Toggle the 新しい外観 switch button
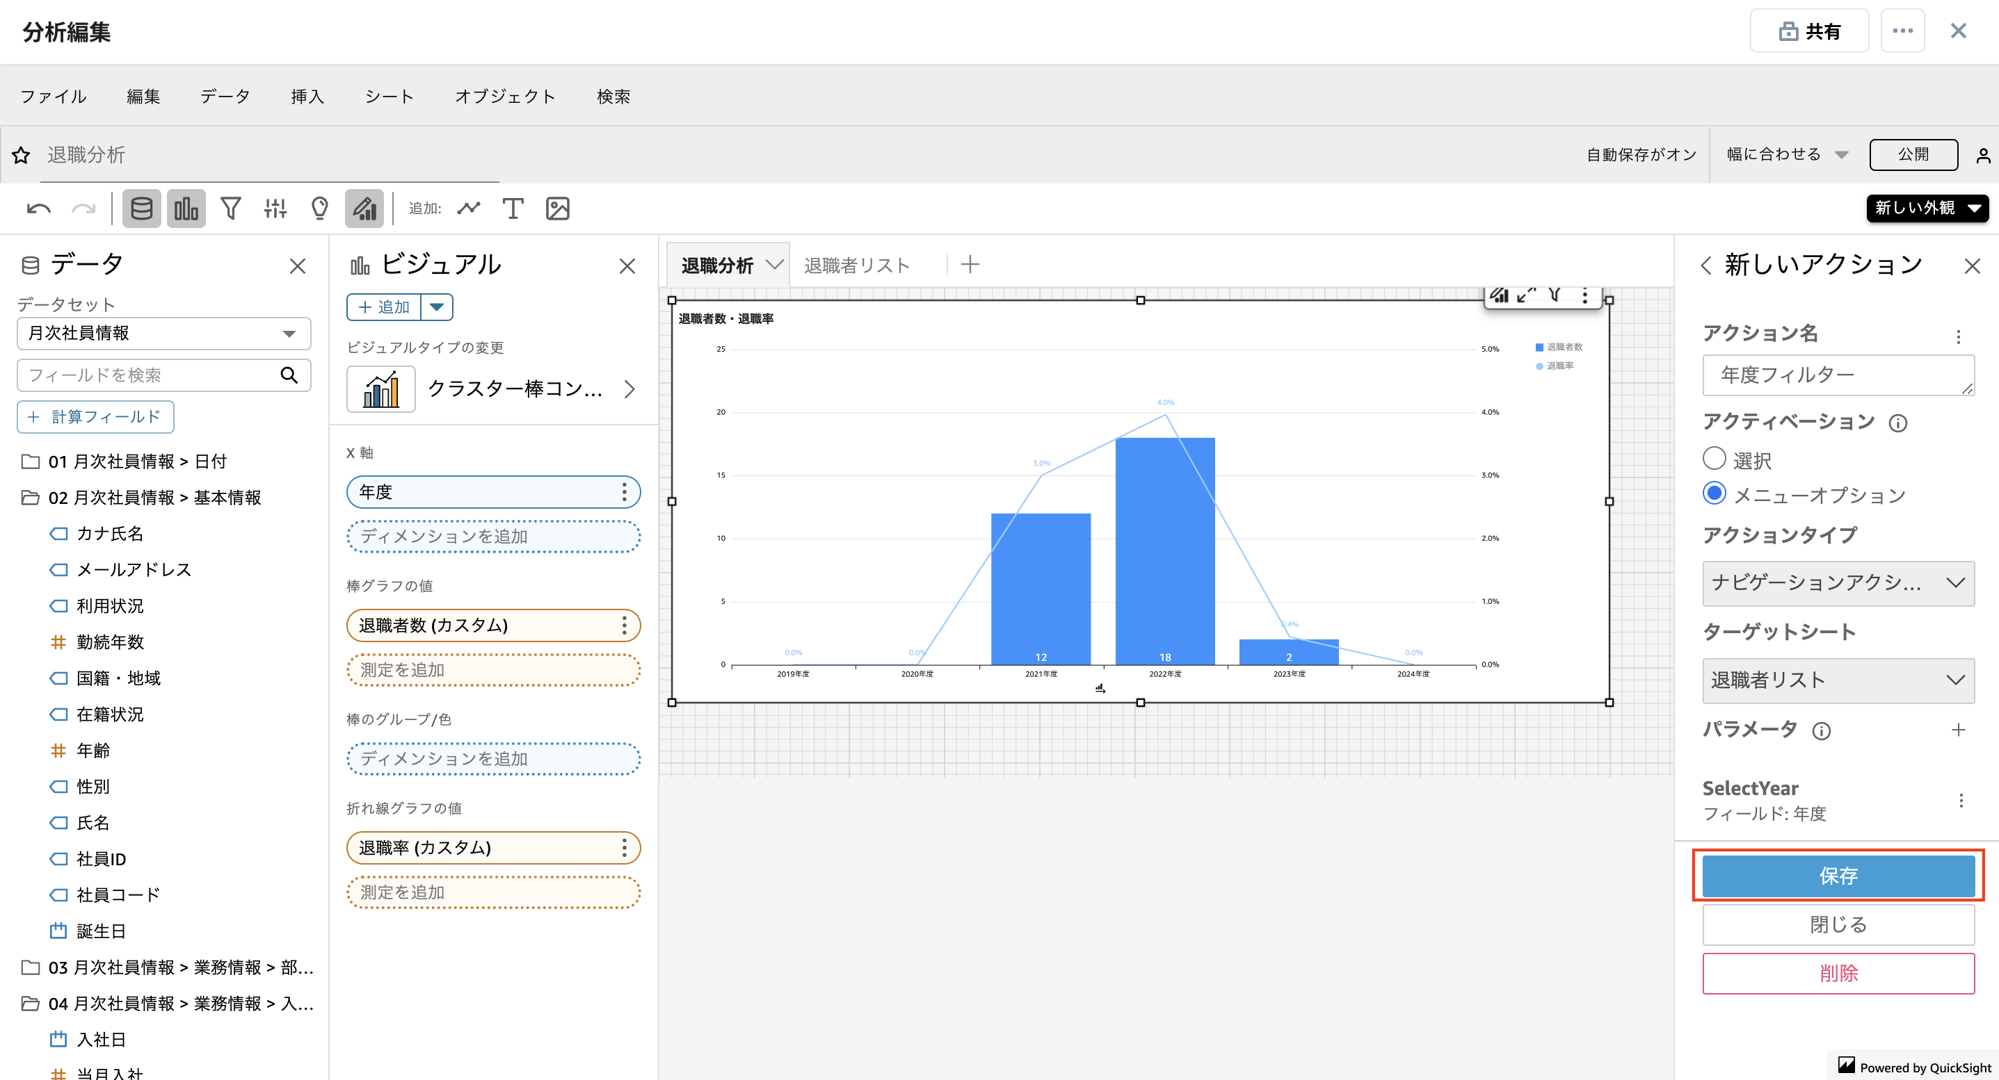Viewport: 1999px width, 1080px height. [x=1927, y=208]
